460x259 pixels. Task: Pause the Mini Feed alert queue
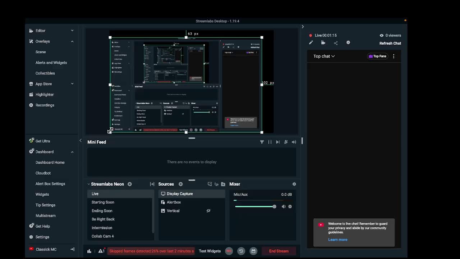(x=270, y=142)
